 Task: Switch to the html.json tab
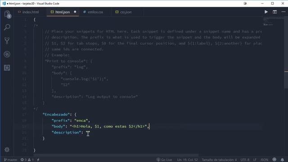pyautogui.click(x=63, y=12)
